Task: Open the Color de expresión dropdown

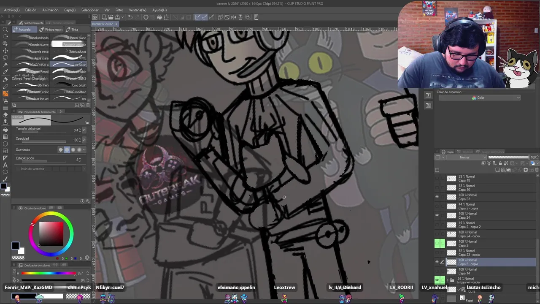Action: click(x=479, y=98)
